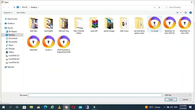Click This PC in the address path
Screen dimensions: 195x110
pos(25,7)
